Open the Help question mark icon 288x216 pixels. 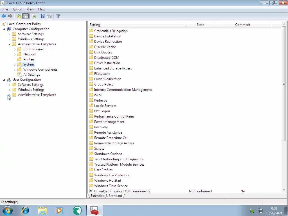[42, 16]
